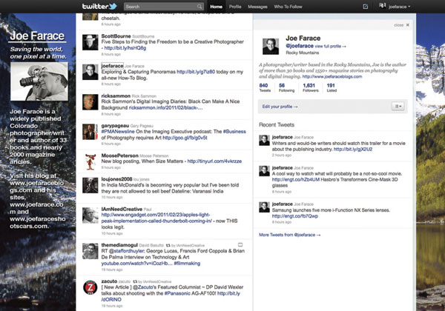This screenshot has height=311, width=445.
Task: Open zacuto's red Z avatar
Action: (x=90, y=287)
